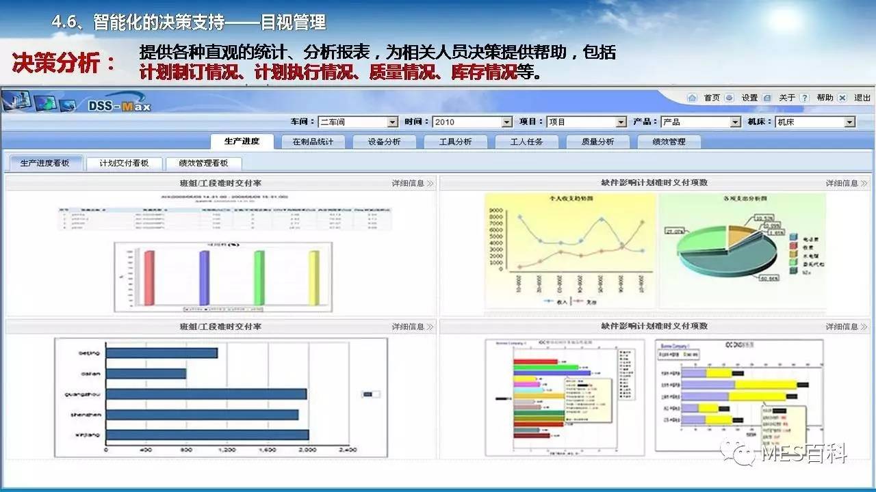Click 详细信息 link in top-right panel

click(x=841, y=183)
